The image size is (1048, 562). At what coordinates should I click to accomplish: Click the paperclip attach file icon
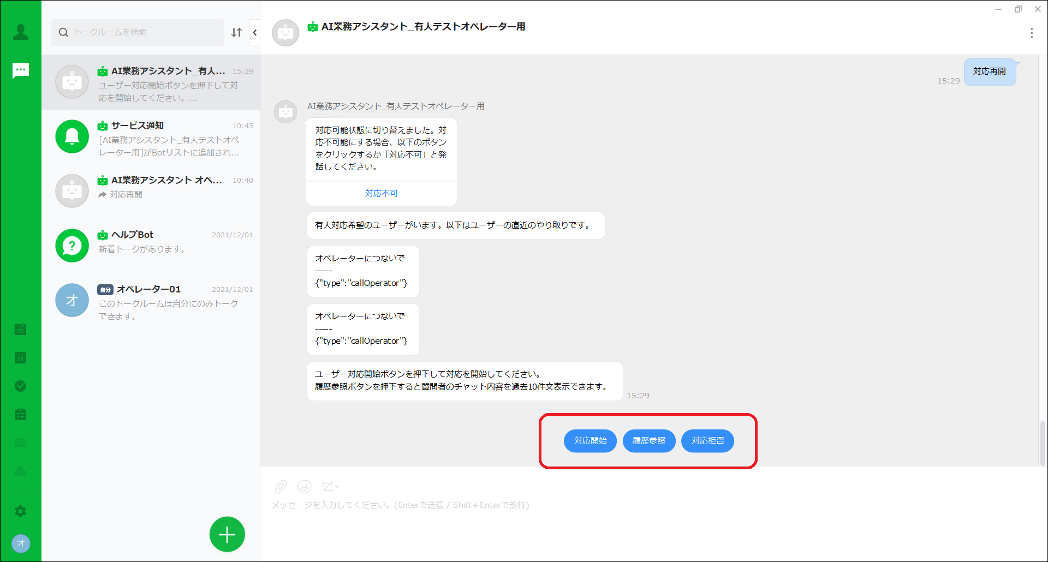tap(281, 486)
